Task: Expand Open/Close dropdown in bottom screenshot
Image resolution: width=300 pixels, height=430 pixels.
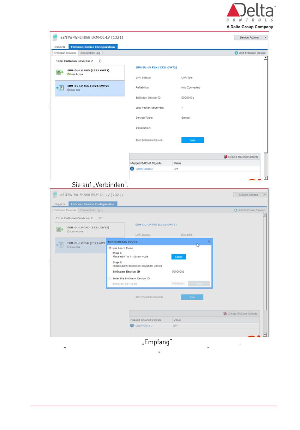Action: pyautogui.click(x=152, y=326)
